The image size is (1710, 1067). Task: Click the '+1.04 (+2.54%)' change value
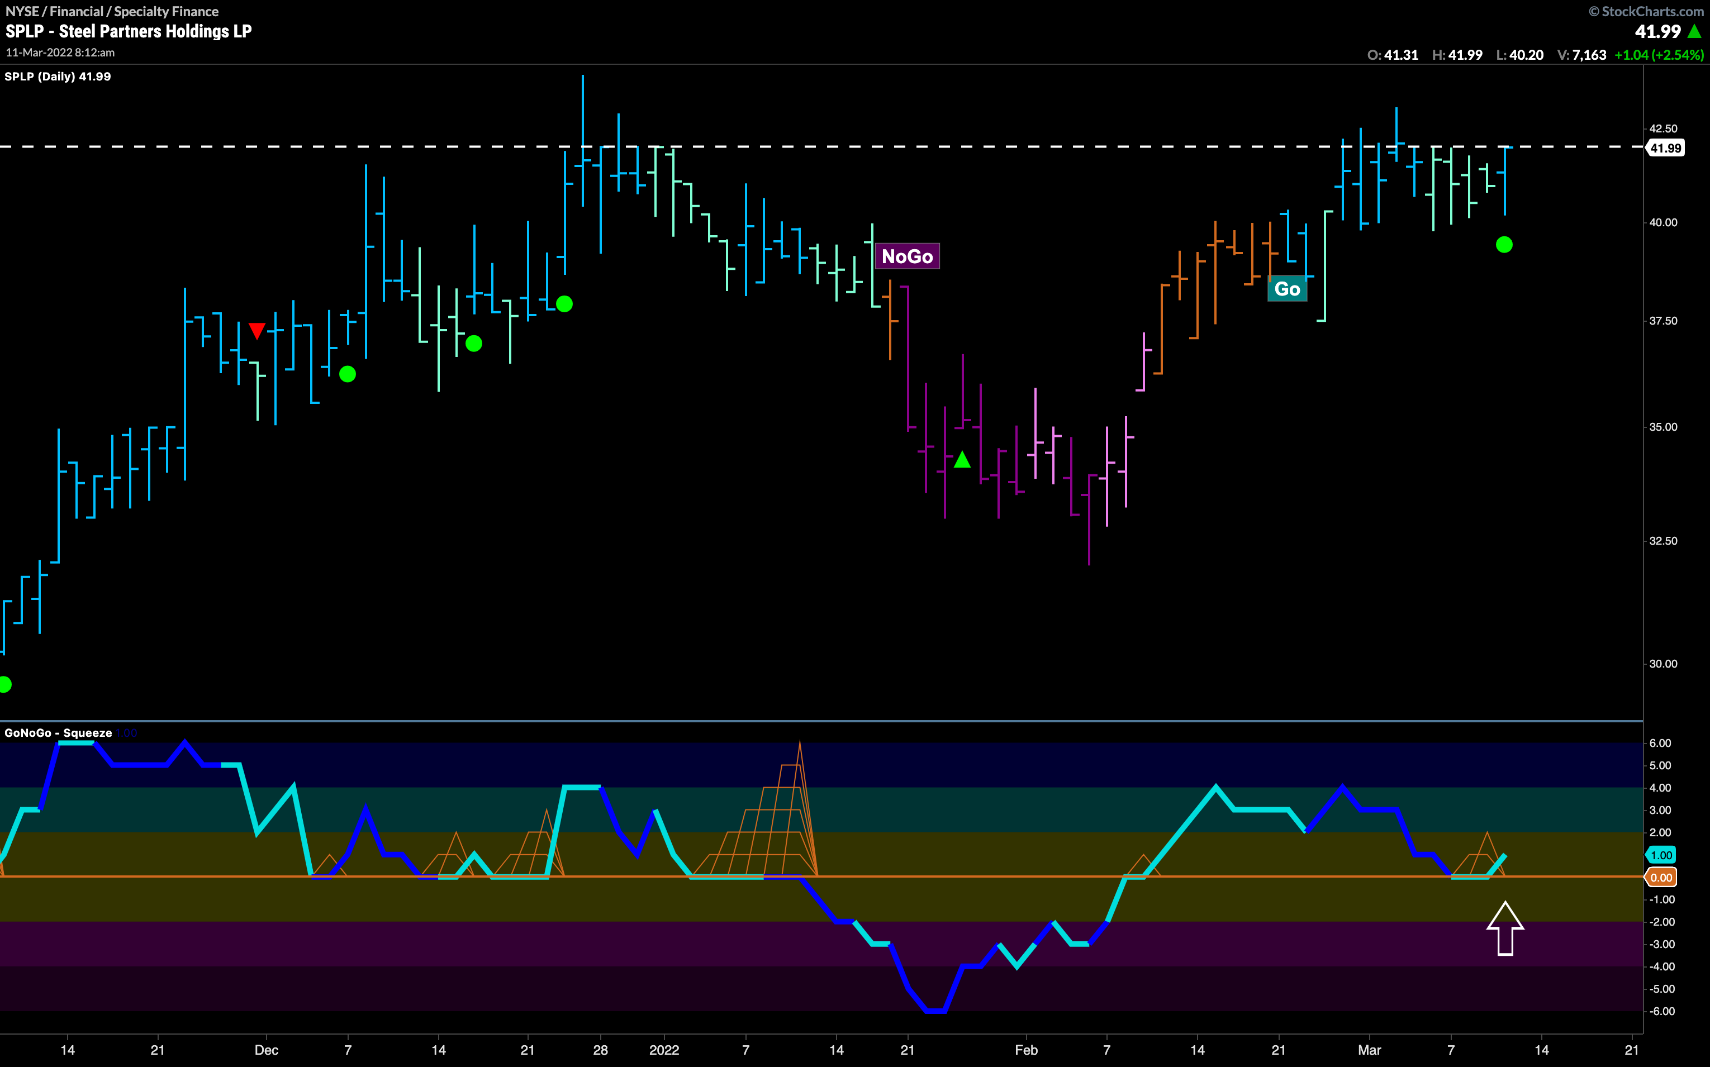point(1659,55)
